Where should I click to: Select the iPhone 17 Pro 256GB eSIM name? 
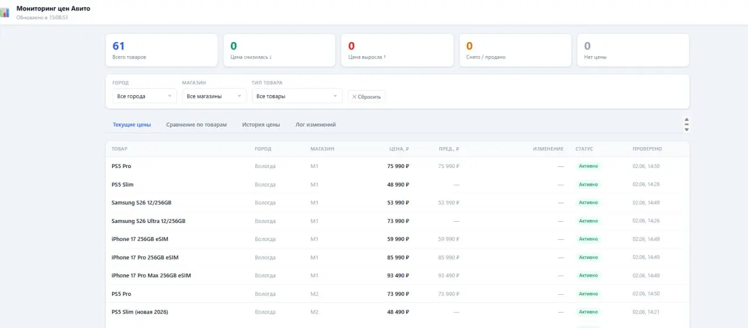click(145, 257)
